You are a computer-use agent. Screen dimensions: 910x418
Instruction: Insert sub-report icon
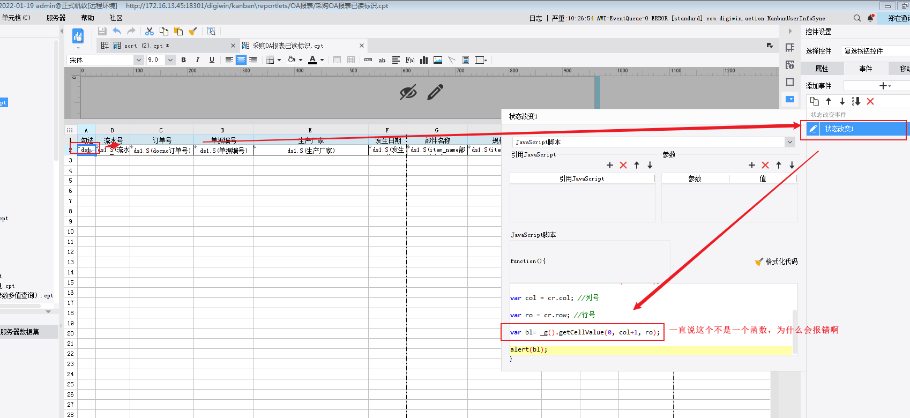pyautogui.click(x=466, y=60)
